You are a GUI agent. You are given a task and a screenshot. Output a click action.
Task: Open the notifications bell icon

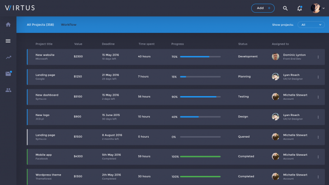pos(300,9)
